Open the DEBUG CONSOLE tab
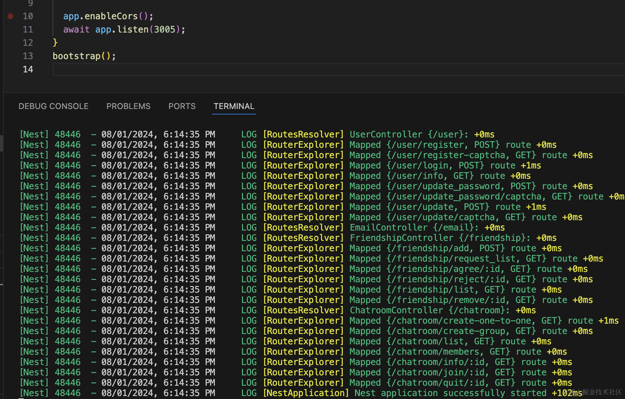Image resolution: width=625 pixels, height=399 pixels. click(x=53, y=106)
